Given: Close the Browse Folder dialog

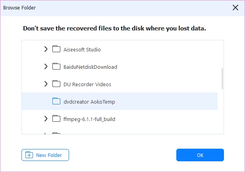Looking at the screenshot, I should click(x=235, y=8).
